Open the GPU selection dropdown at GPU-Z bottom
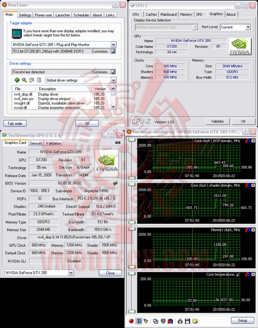This screenshot has height=328, width=258. [71, 272]
